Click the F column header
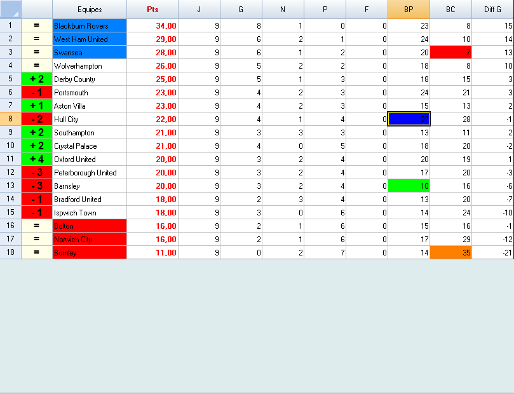Viewport: 514px width, 394px height. coord(367,9)
